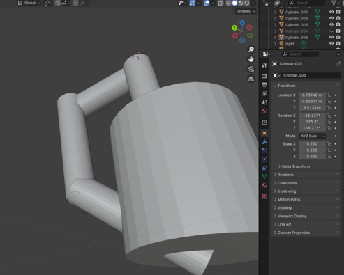Viewport: 344px width, 275px height.
Task: Toggle viewport overlays button
Action: coord(207,3)
